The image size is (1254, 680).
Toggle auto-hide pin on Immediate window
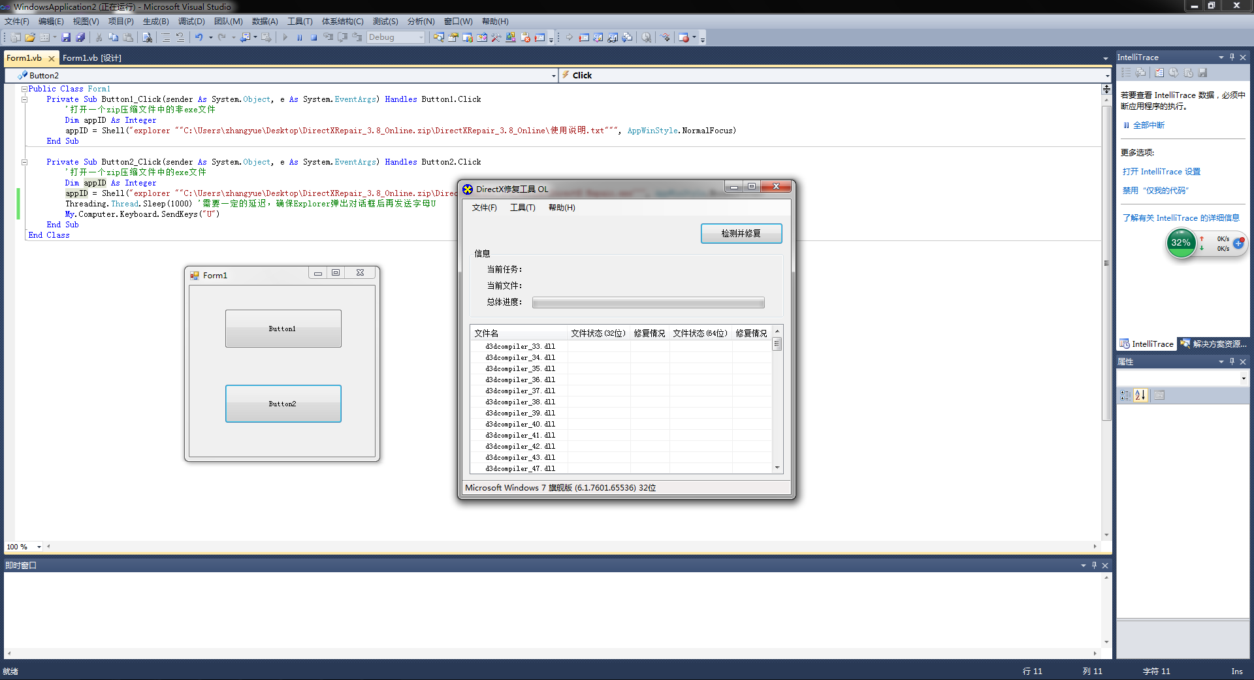(1095, 565)
